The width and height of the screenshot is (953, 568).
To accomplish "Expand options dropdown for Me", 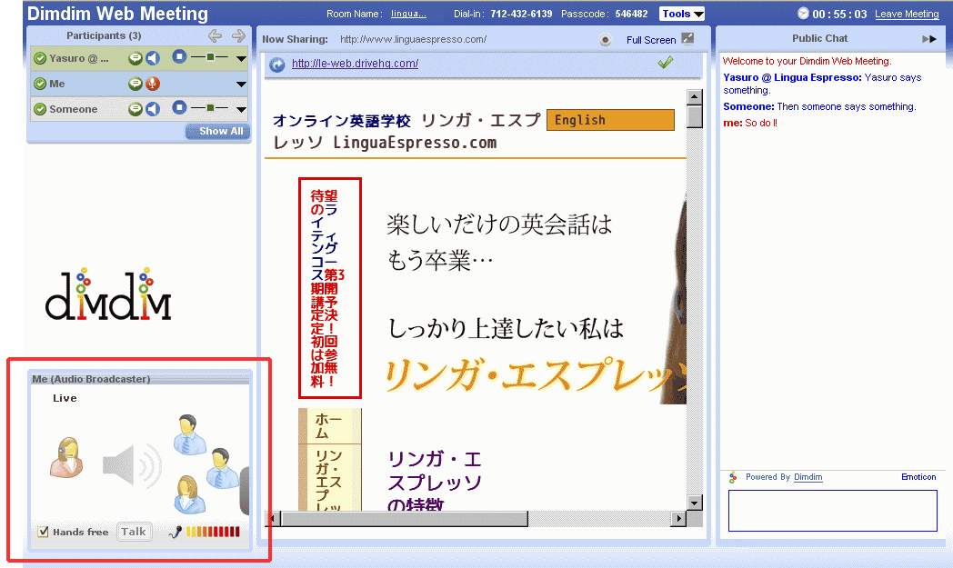I will coord(241,85).
